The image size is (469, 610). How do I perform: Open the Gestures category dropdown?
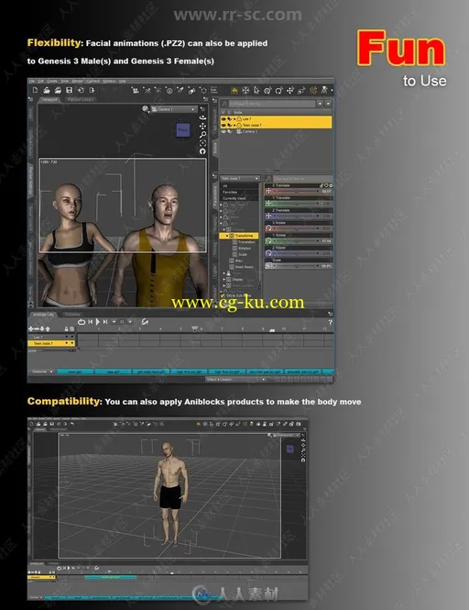pyautogui.click(x=41, y=372)
